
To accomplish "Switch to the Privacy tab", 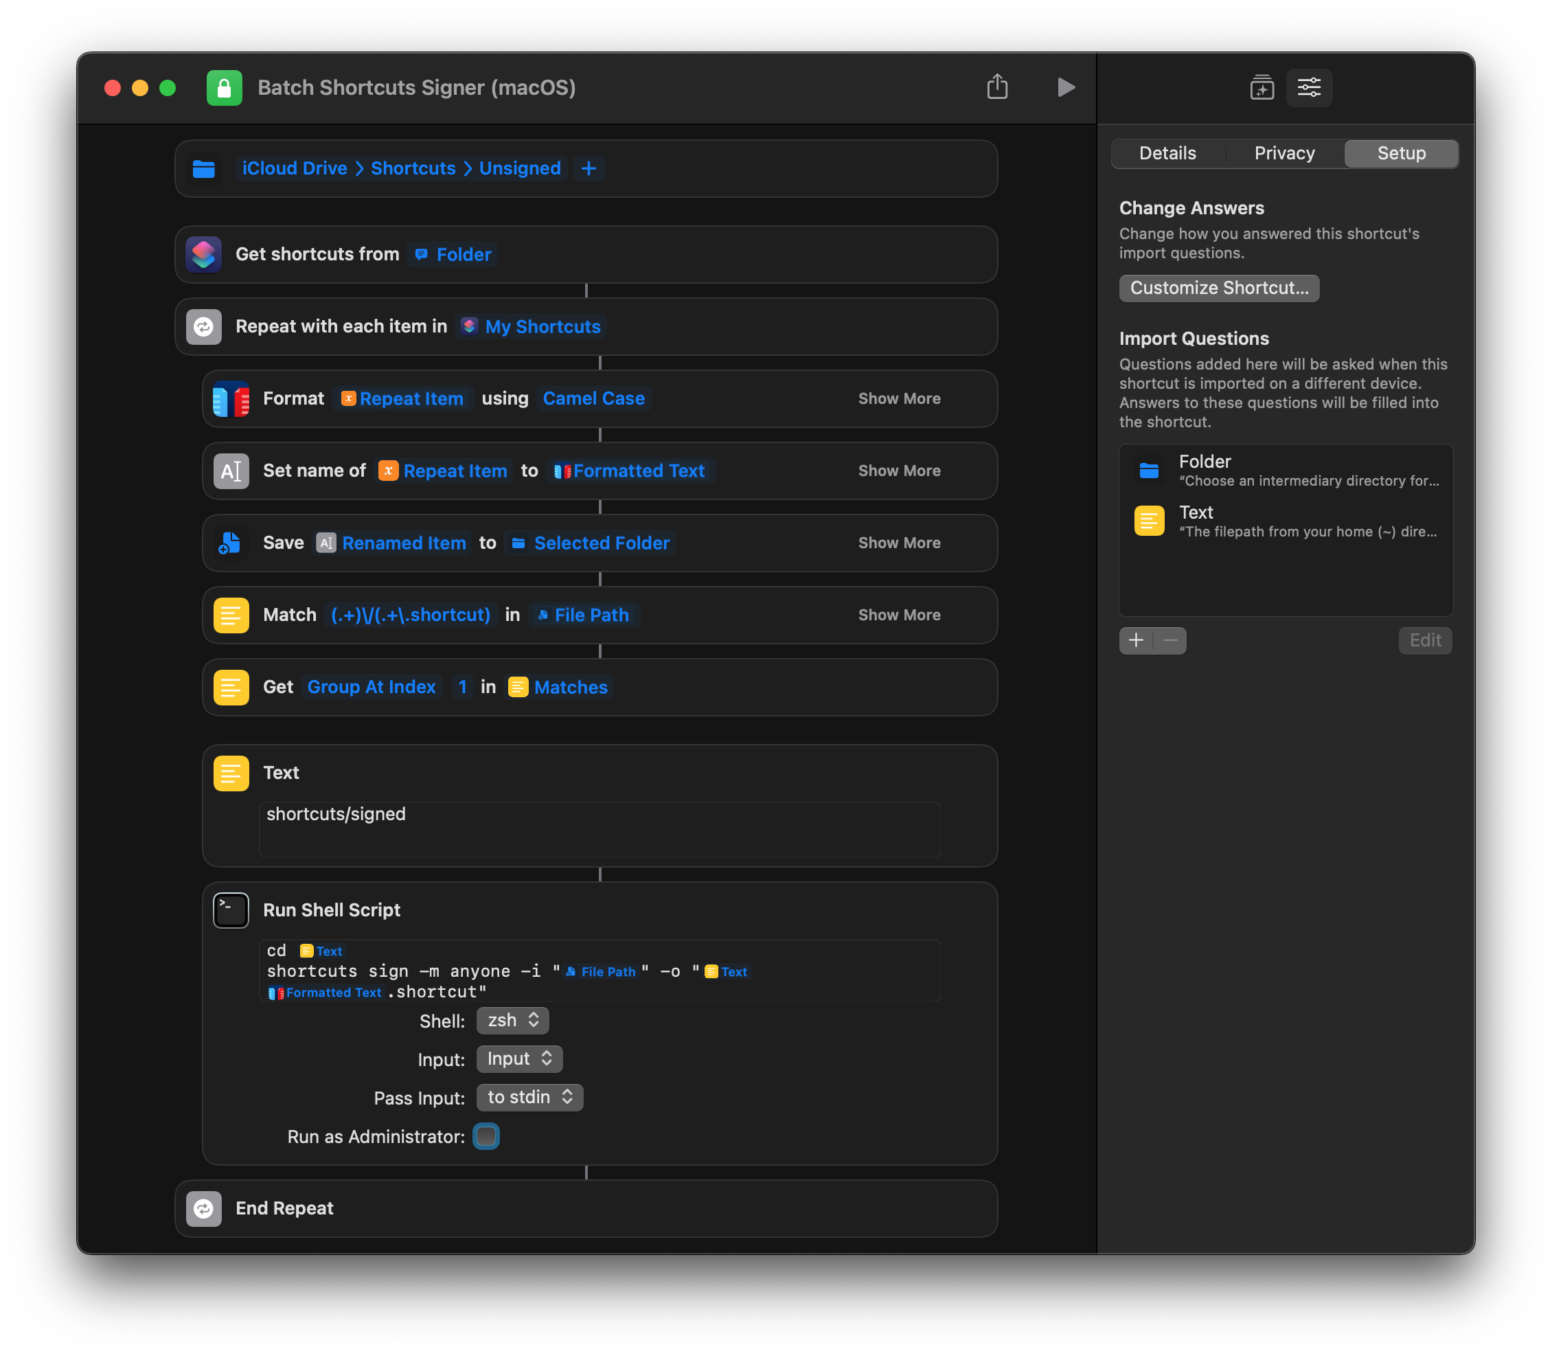I will tap(1283, 154).
